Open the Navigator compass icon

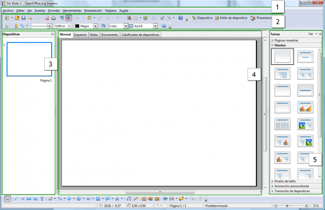[162, 18]
